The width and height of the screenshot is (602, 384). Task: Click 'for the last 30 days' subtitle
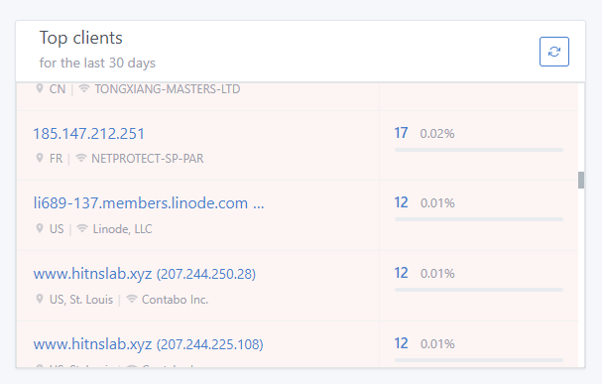97,63
